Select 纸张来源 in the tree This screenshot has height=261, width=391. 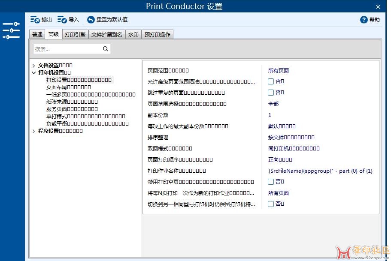[x=72, y=102]
